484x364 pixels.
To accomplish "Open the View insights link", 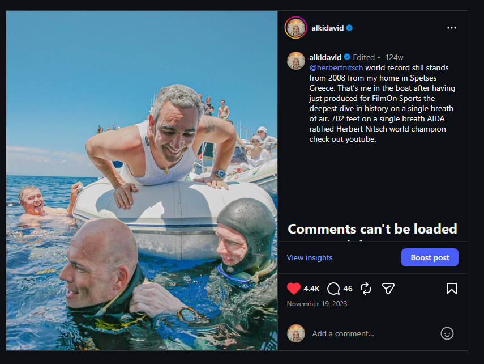I will pyautogui.click(x=309, y=257).
